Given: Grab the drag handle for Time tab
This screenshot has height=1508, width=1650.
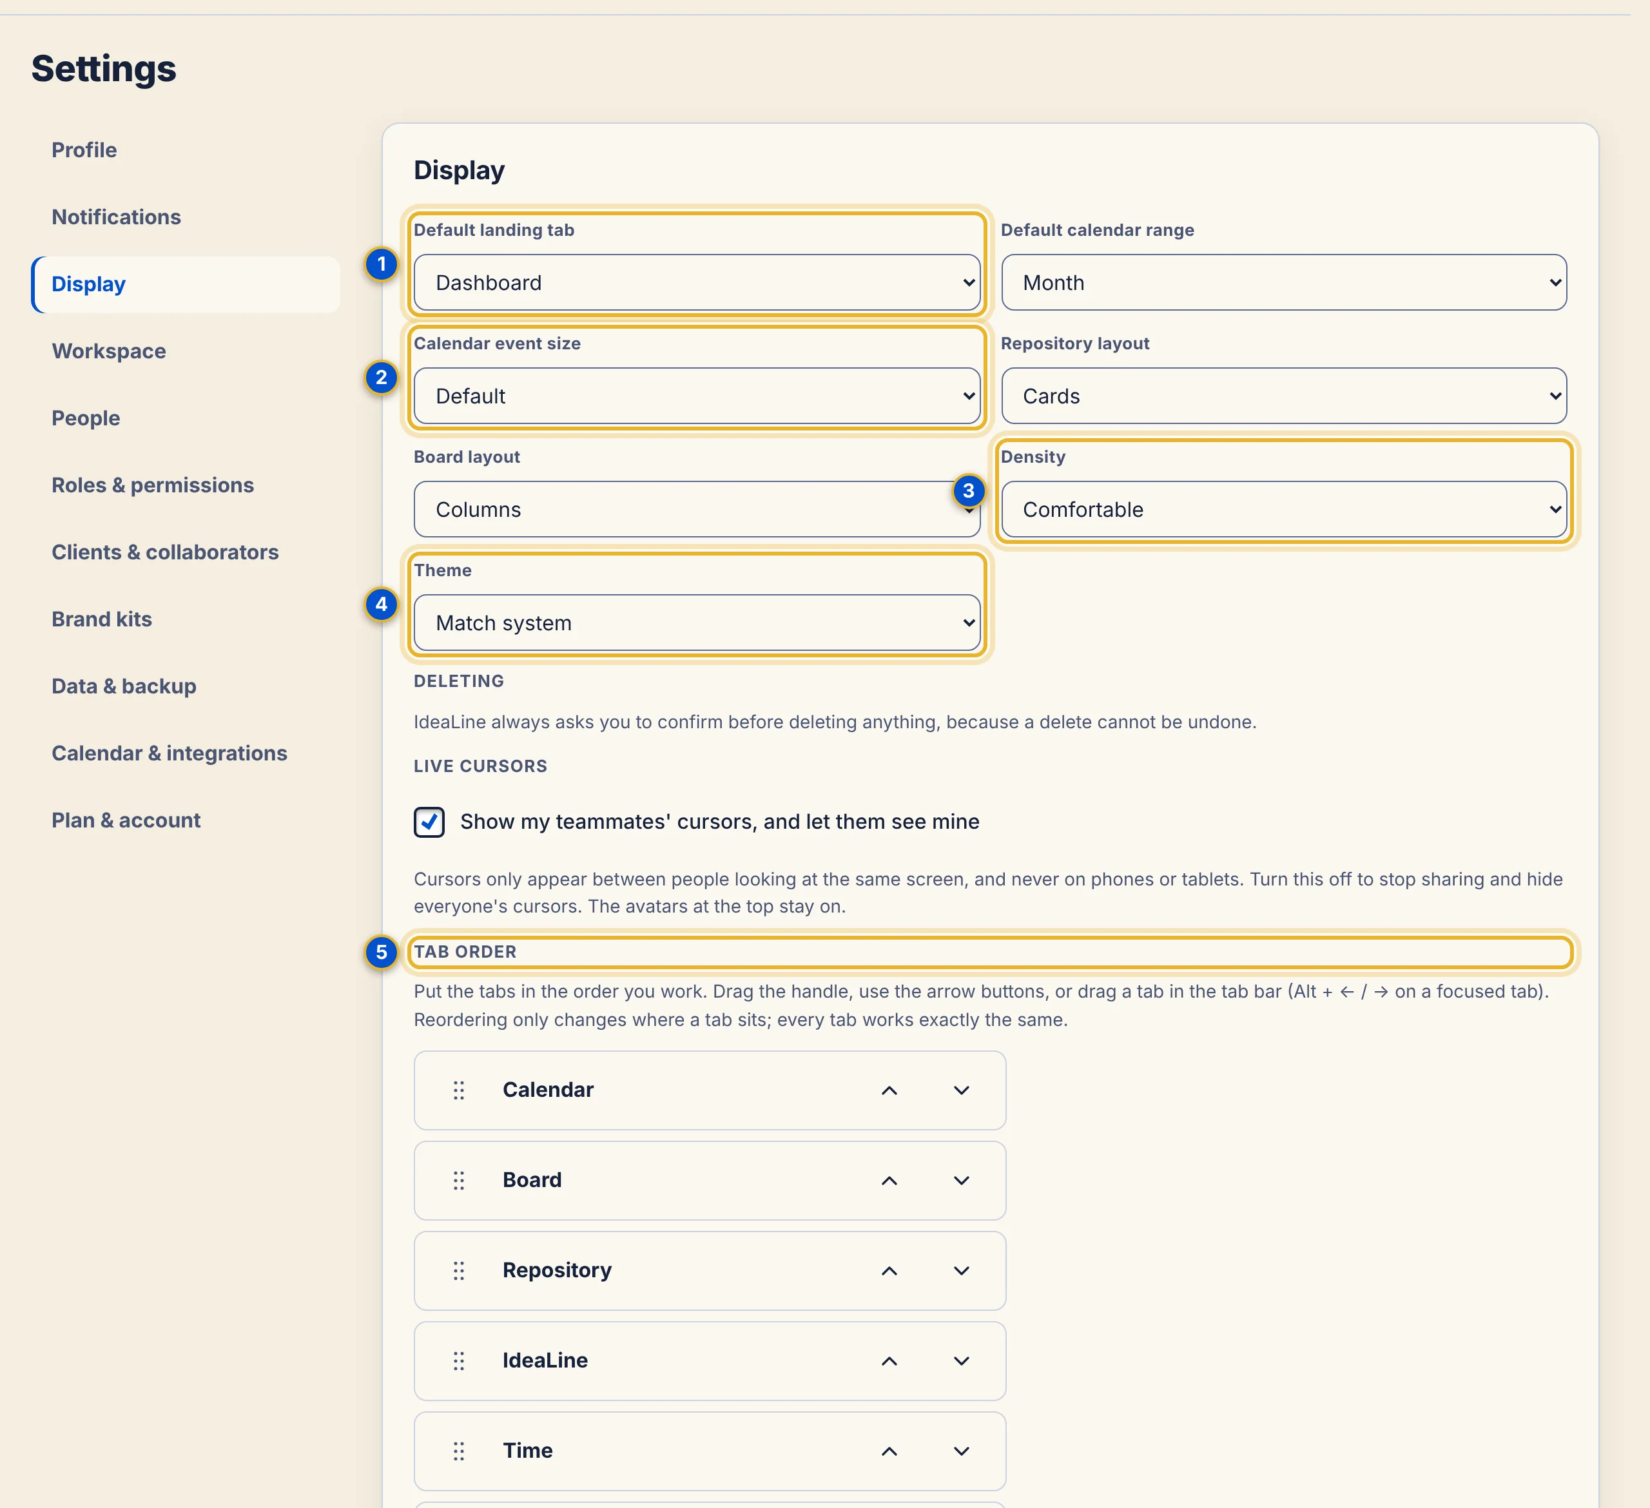Looking at the screenshot, I should pyautogui.click(x=458, y=1450).
